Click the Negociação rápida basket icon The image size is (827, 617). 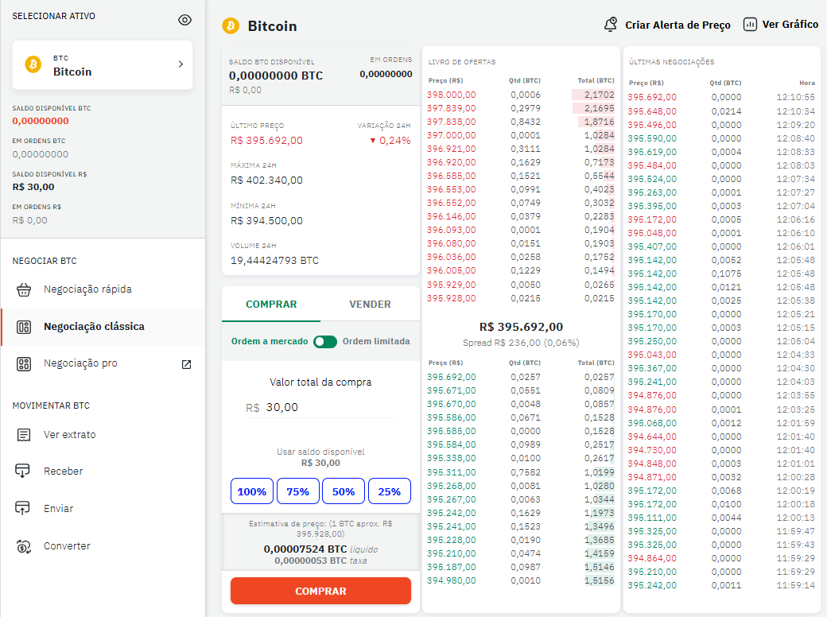pos(24,289)
